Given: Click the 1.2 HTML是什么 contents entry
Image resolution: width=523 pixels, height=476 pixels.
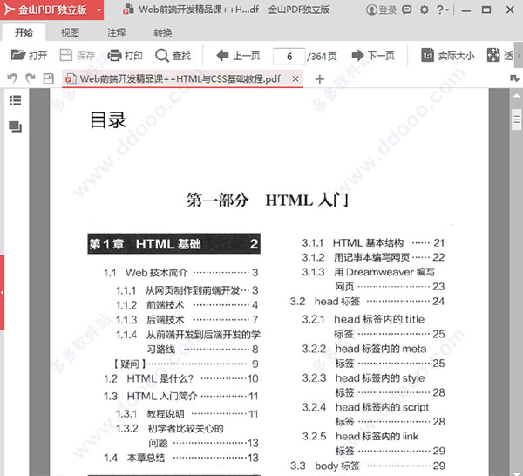Looking at the screenshot, I should [x=180, y=378].
